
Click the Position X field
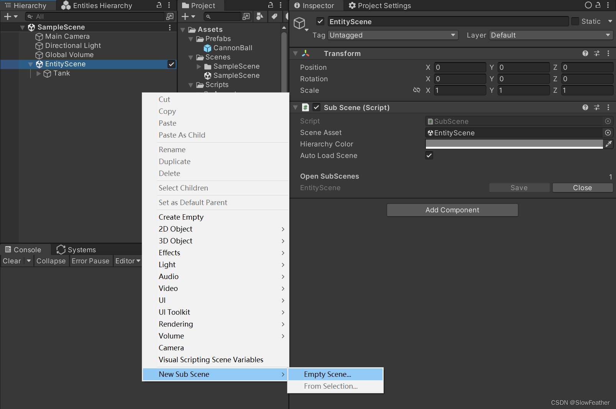click(460, 67)
